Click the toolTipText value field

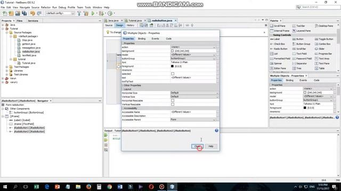(193, 81)
